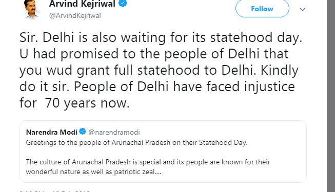This screenshot has width=335, height=192.
Task: Click the trailing ellipsis after 'patriotic zeal'
Action: click(x=158, y=173)
